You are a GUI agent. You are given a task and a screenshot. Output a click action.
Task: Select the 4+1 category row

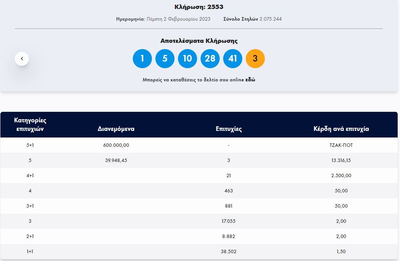click(x=200, y=175)
